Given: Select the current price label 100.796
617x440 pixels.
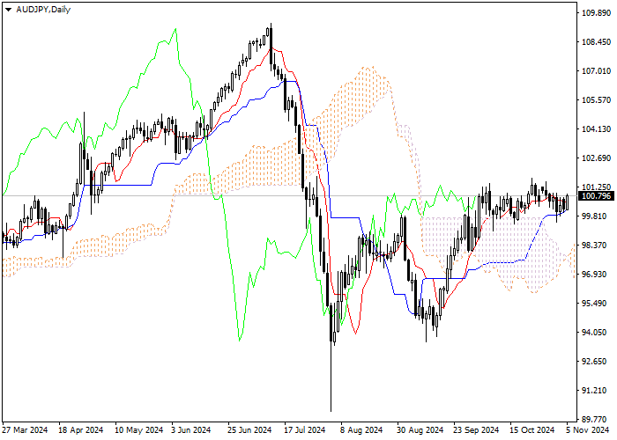Looking at the screenshot, I should point(596,195).
